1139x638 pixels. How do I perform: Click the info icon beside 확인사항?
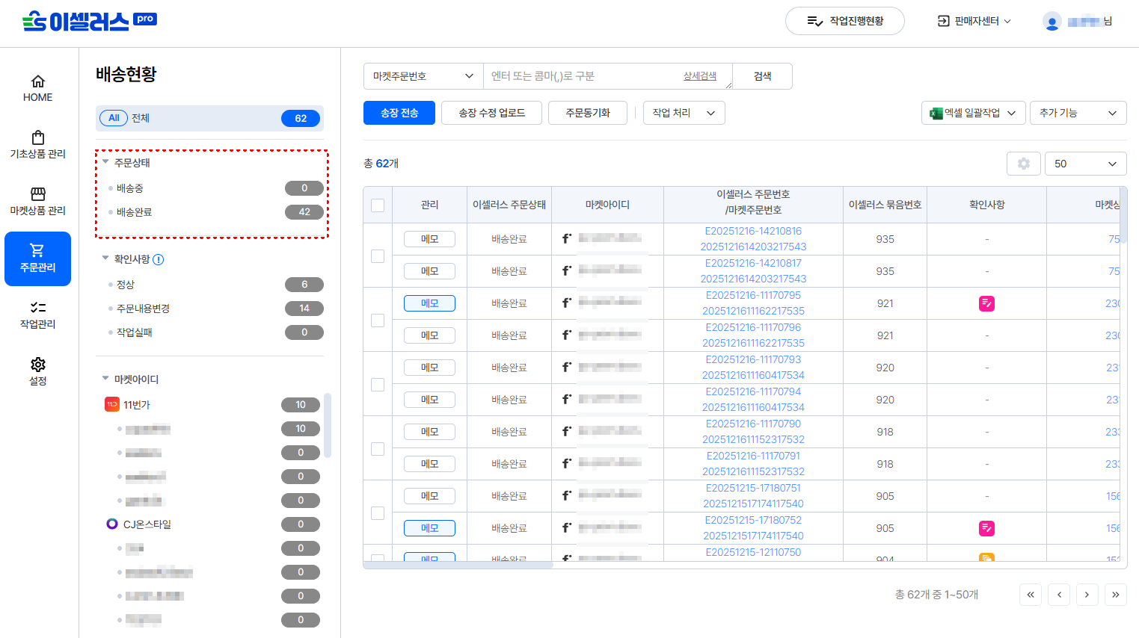(x=159, y=259)
